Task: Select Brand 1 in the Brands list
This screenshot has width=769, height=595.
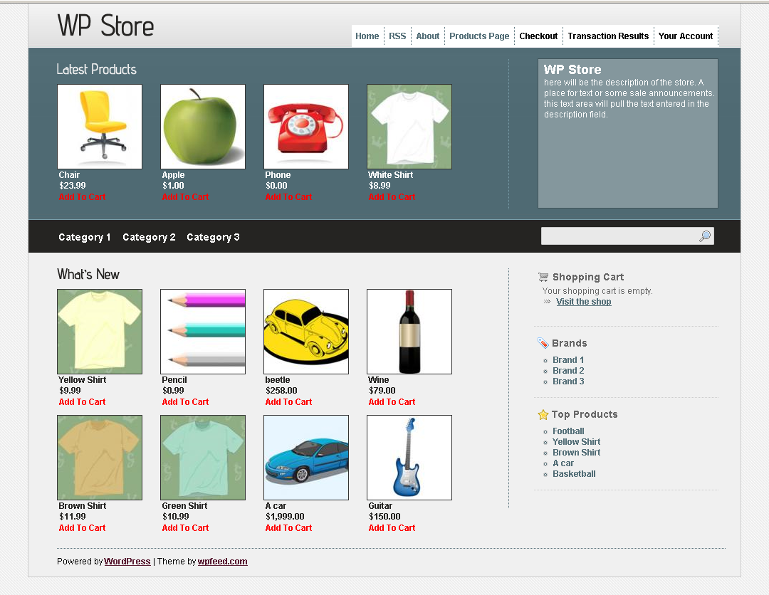Action: 567,359
